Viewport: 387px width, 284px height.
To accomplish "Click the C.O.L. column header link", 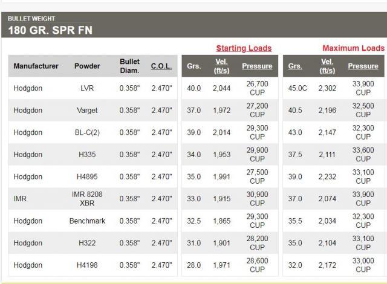I will 161,66.
